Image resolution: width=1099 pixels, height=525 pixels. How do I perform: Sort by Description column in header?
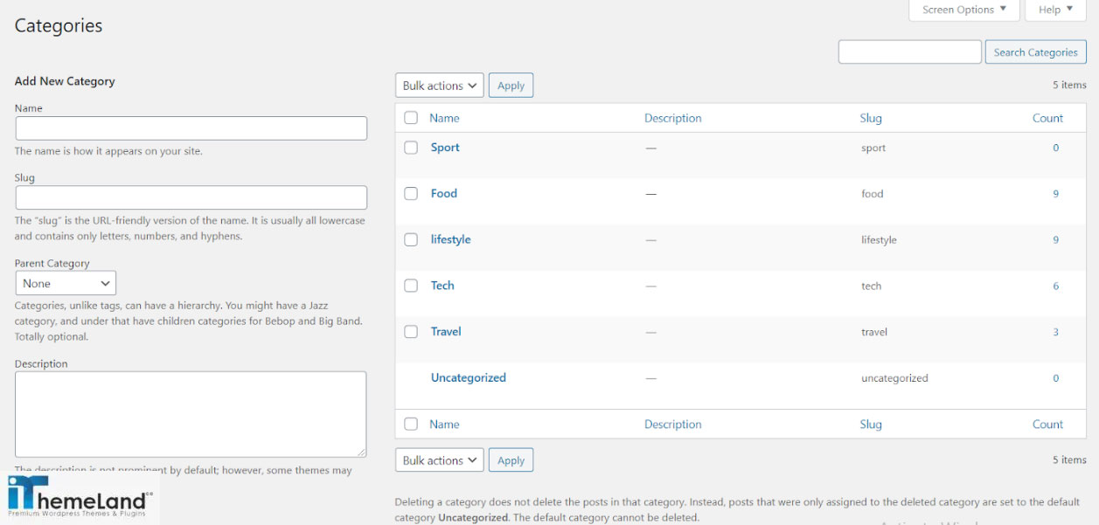click(x=673, y=118)
